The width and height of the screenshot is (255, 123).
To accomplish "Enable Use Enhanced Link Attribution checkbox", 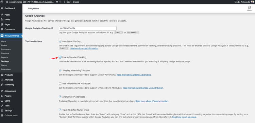I will 60,84.
